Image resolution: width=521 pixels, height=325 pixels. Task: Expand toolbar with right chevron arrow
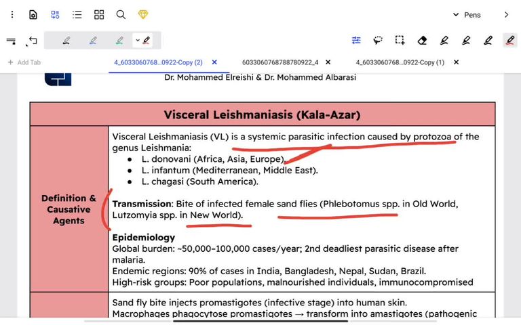[506, 15]
